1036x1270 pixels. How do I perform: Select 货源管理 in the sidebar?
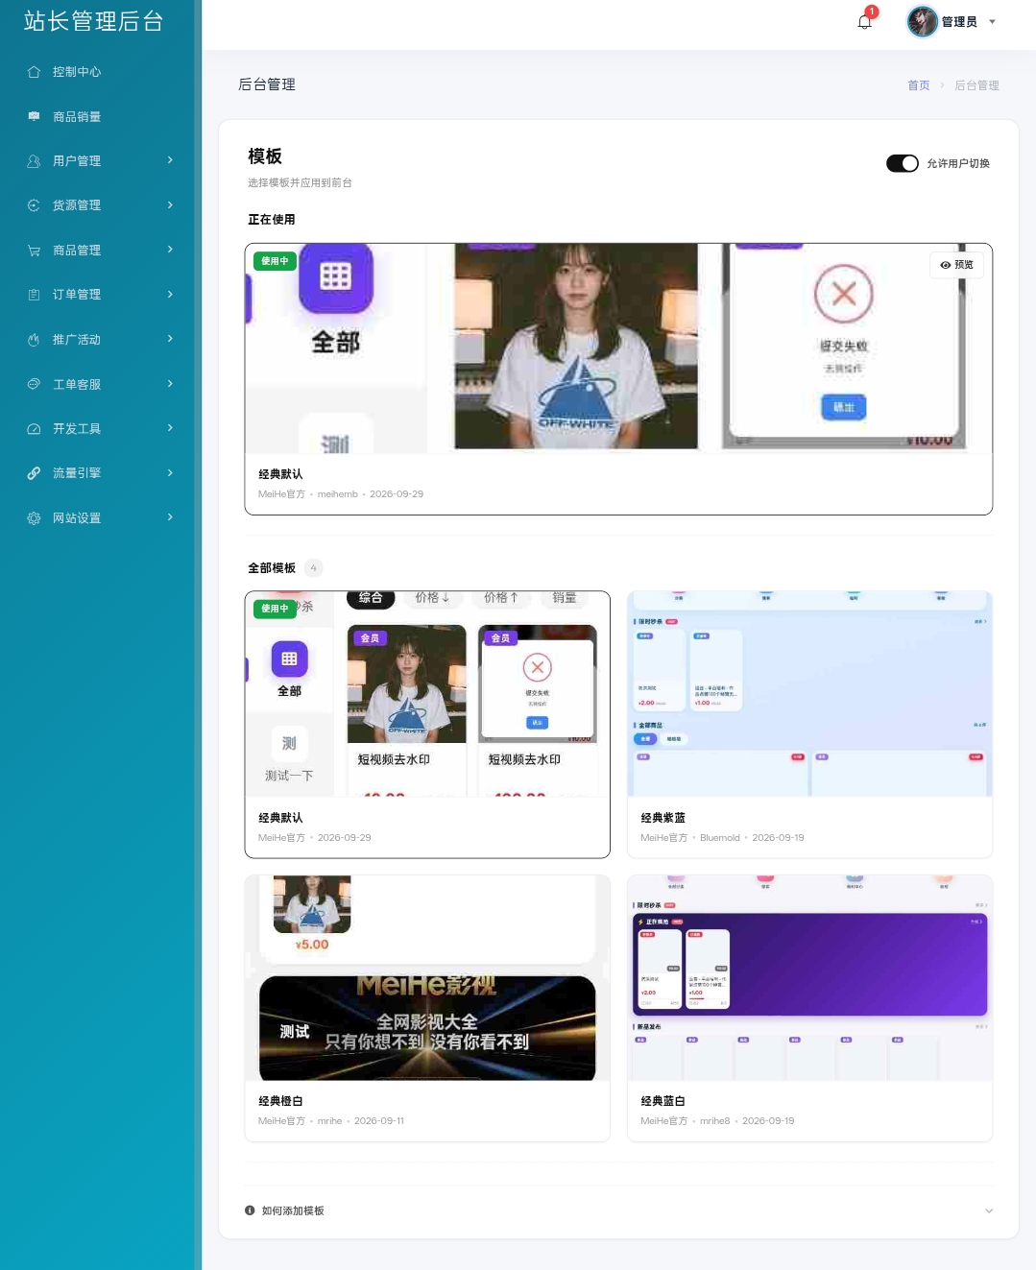97,205
